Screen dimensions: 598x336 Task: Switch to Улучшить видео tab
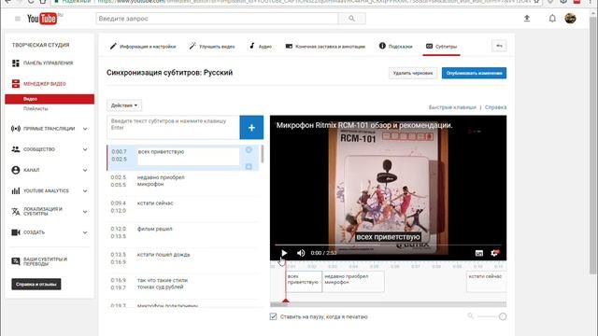pyautogui.click(x=212, y=47)
